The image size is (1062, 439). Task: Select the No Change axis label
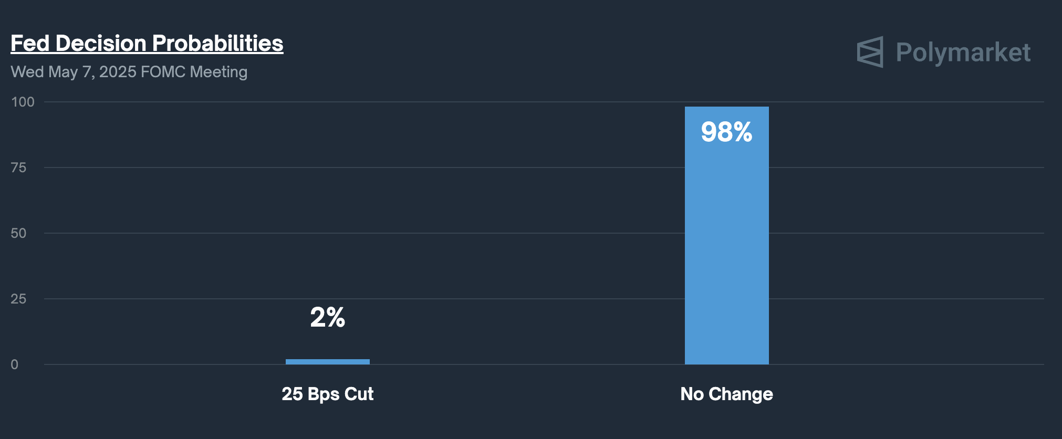tap(726, 394)
